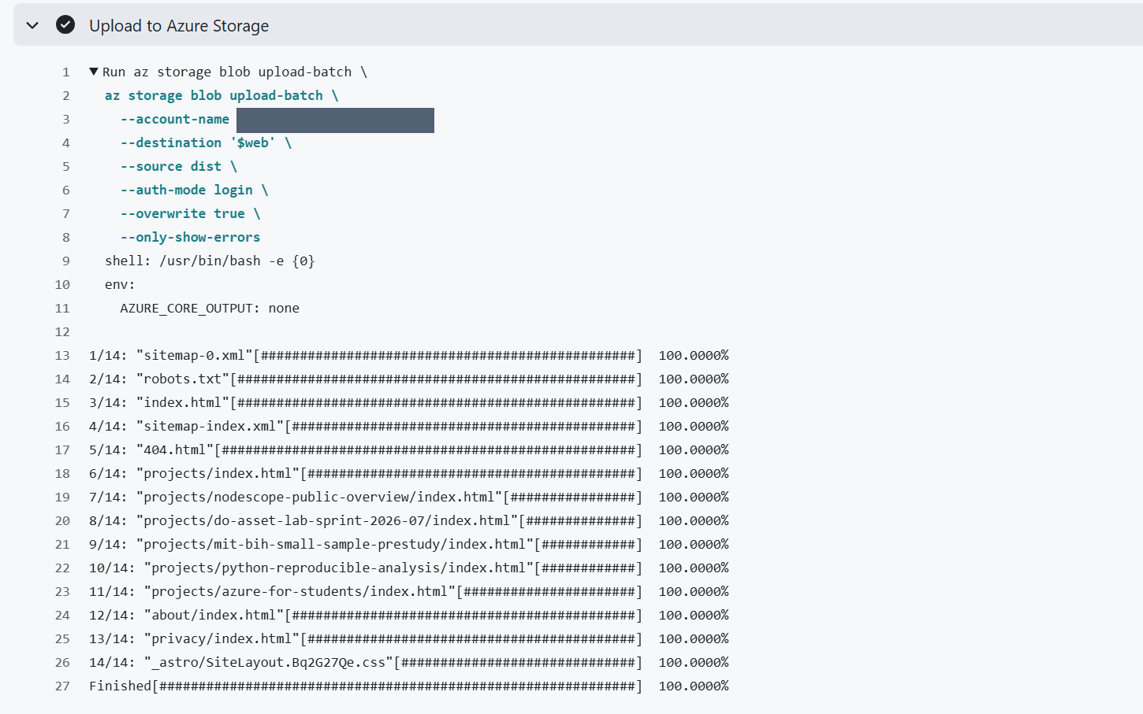Select log line number 9
This screenshot has width=1143, height=714.
click(66, 261)
